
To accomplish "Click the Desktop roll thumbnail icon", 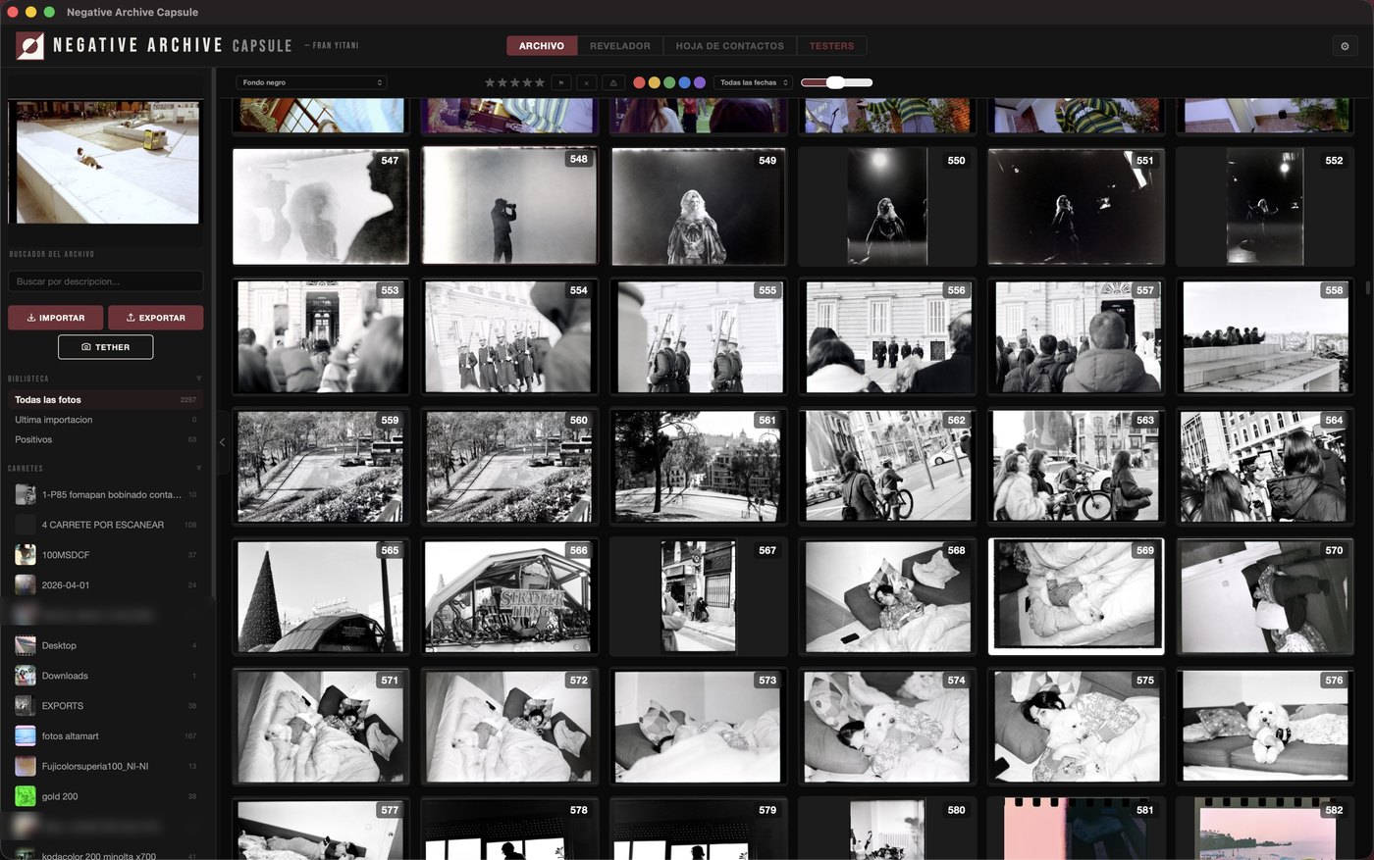I will pyautogui.click(x=26, y=645).
